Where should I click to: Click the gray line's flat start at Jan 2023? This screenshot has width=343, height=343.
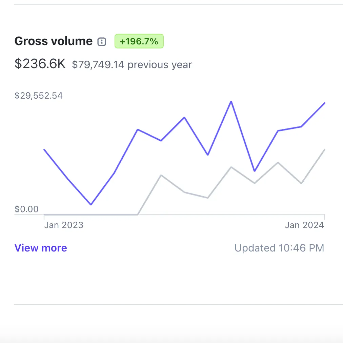tap(45, 214)
